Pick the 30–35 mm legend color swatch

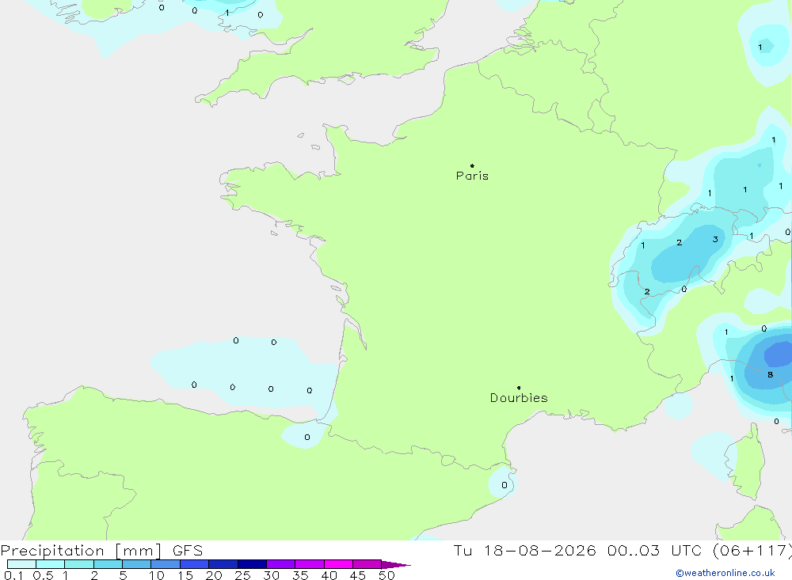coord(280,564)
